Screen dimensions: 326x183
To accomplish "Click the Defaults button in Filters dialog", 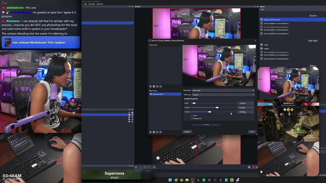I will pyautogui.click(x=187, y=132).
